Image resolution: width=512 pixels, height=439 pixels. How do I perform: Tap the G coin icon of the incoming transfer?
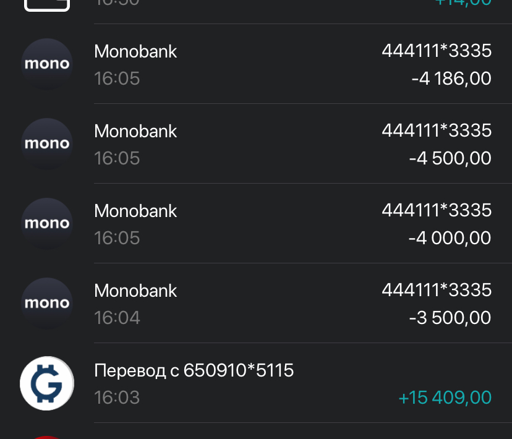[x=47, y=384]
